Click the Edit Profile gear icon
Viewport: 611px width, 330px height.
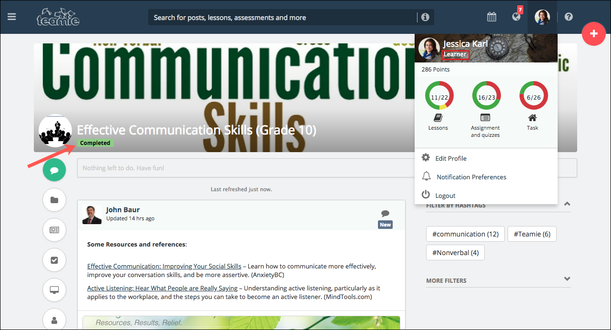[426, 158]
